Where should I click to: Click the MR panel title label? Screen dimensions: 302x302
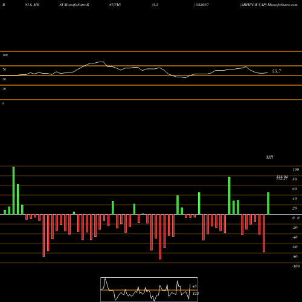(269, 157)
